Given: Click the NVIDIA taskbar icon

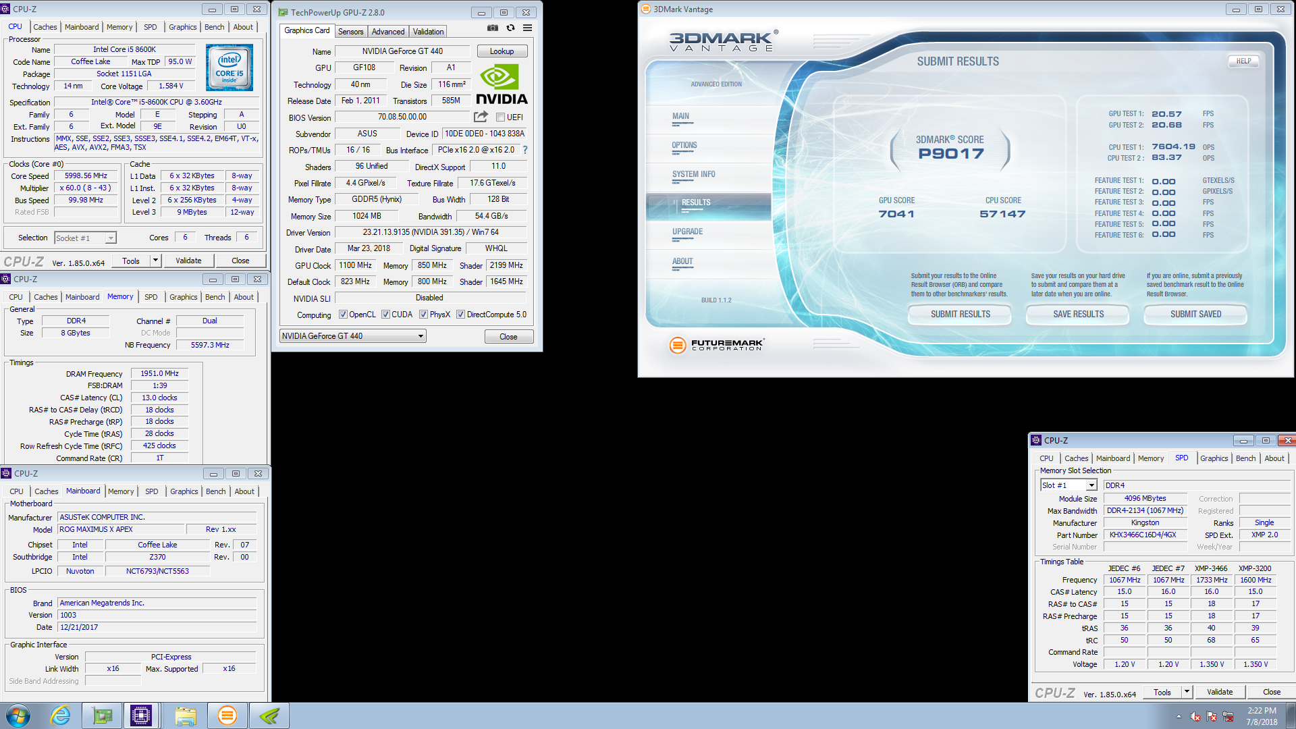Looking at the screenshot, I should pyautogui.click(x=269, y=715).
